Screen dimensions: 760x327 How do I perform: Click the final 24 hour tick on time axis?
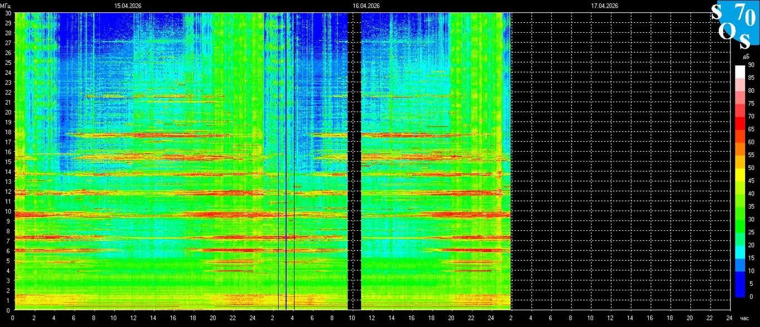click(x=729, y=318)
